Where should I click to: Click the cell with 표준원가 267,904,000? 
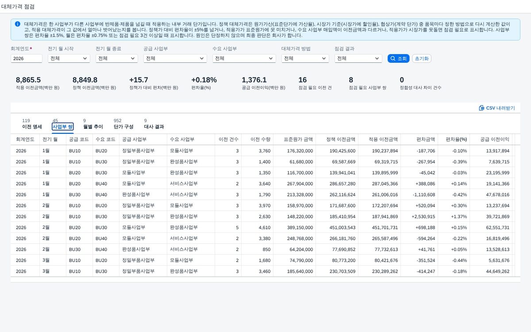pyautogui.click(x=295, y=184)
